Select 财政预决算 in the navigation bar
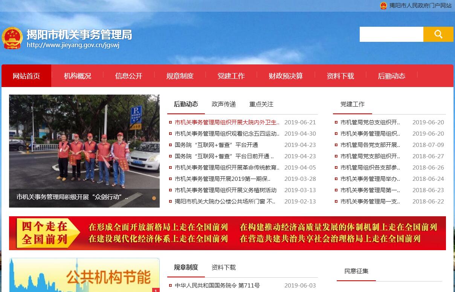 pyautogui.click(x=286, y=76)
